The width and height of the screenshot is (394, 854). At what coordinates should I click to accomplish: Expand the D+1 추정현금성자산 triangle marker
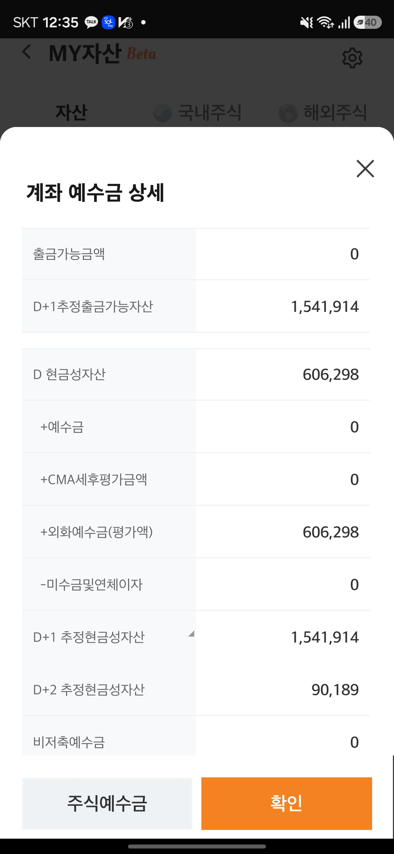coord(191,634)
